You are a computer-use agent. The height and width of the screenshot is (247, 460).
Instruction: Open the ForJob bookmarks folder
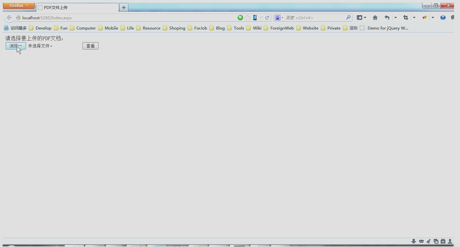click(197, 28)
